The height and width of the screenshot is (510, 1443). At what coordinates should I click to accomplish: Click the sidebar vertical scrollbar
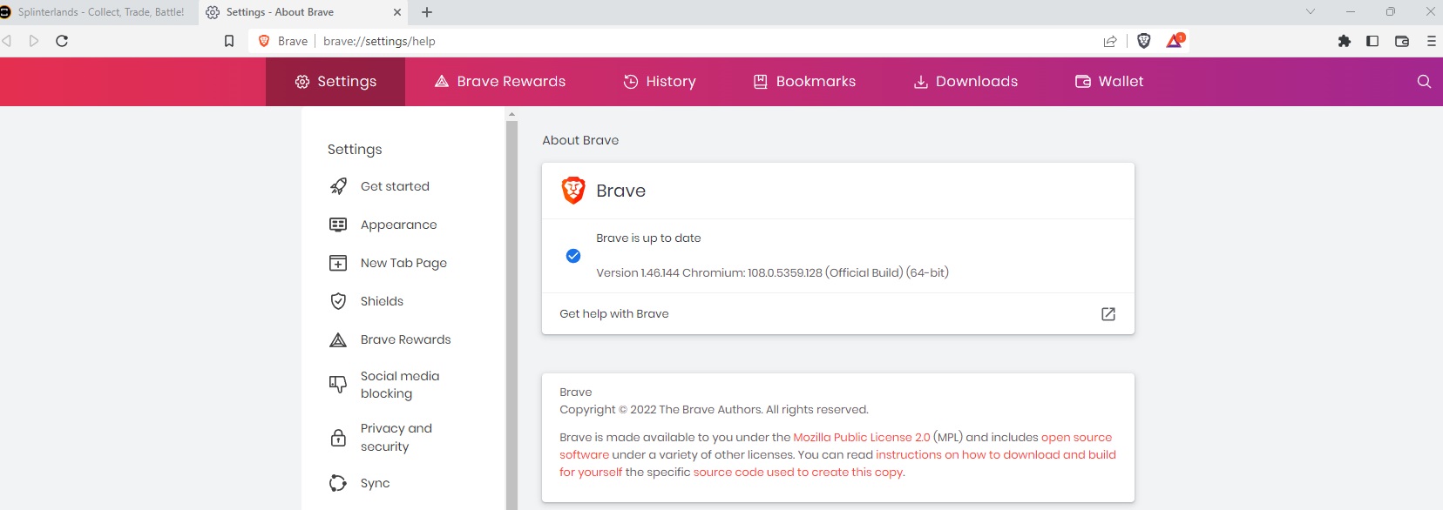click(511, 313)
